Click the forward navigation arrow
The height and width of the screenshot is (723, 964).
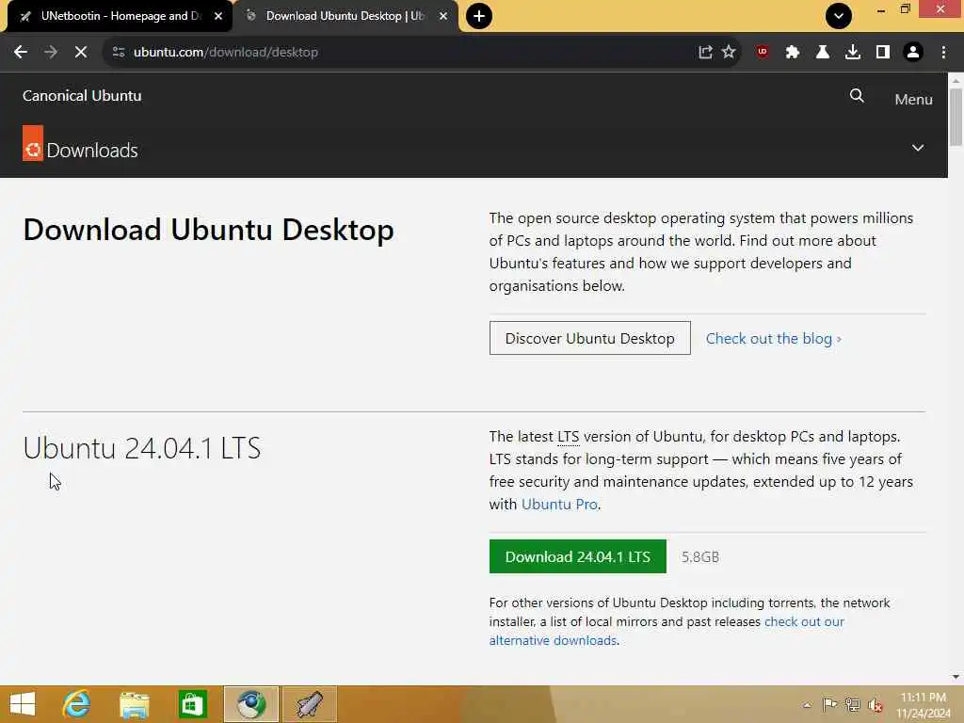pyautogui.click(x=51, y=53)
